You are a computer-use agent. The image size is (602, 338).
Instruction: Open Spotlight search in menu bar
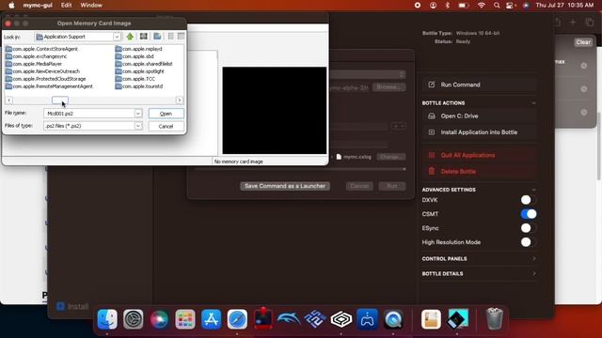coord(497,6)
